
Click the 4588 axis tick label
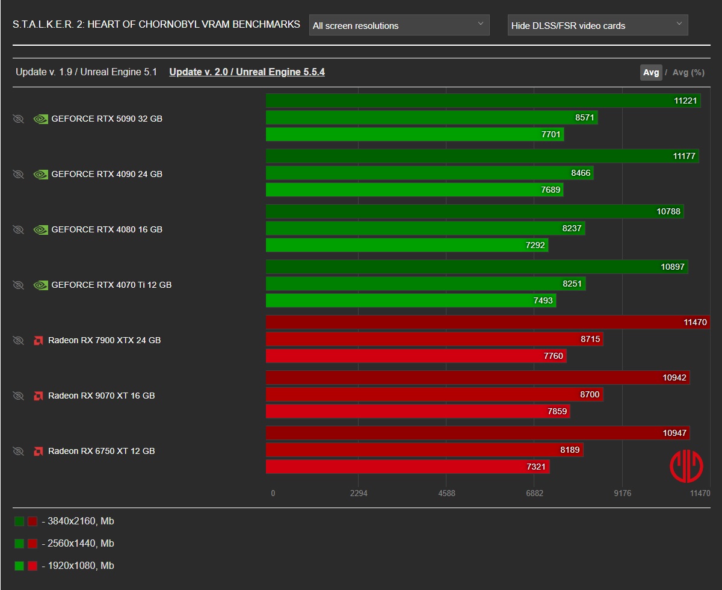[446, 493]
